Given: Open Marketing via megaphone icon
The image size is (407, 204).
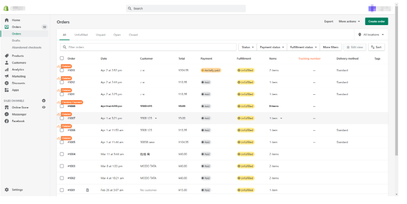Looking at the screenshot, I should coord(7,76).
